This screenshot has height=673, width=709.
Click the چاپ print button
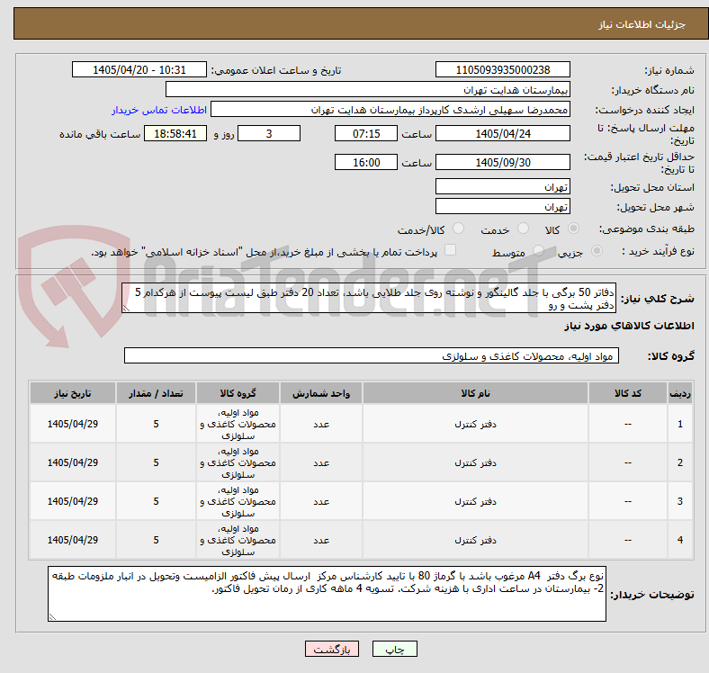(395, 649)
